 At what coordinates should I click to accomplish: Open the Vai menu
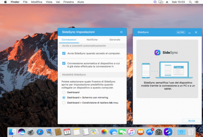pyautogui.click(x=58, y=2)
